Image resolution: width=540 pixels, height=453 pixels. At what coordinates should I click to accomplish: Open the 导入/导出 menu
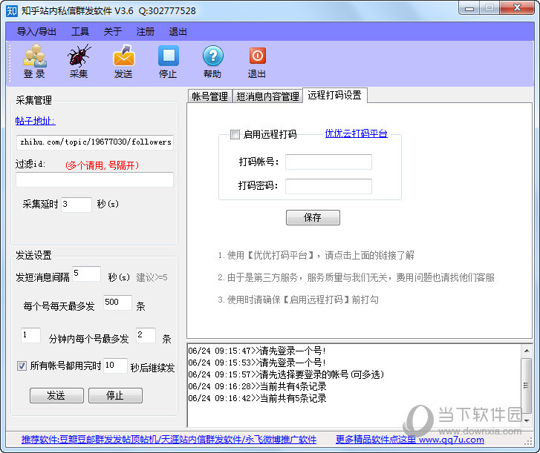point(36,32)
